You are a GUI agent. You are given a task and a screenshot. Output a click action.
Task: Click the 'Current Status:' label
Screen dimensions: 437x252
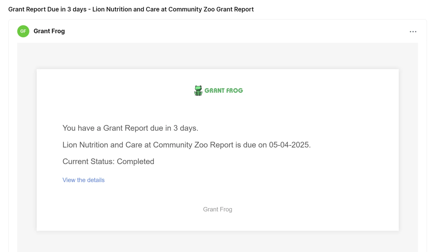pyautogui.click(x=88, y=162)
